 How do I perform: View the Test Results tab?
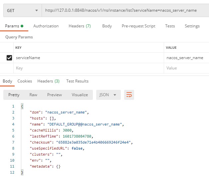pos(77,81)
